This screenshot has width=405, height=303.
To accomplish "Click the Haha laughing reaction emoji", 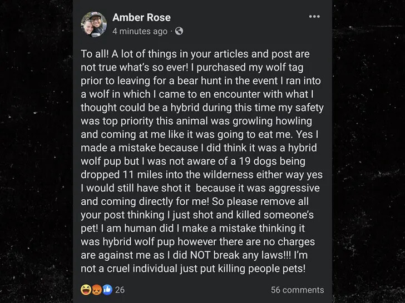I will (x=86, y=290).
